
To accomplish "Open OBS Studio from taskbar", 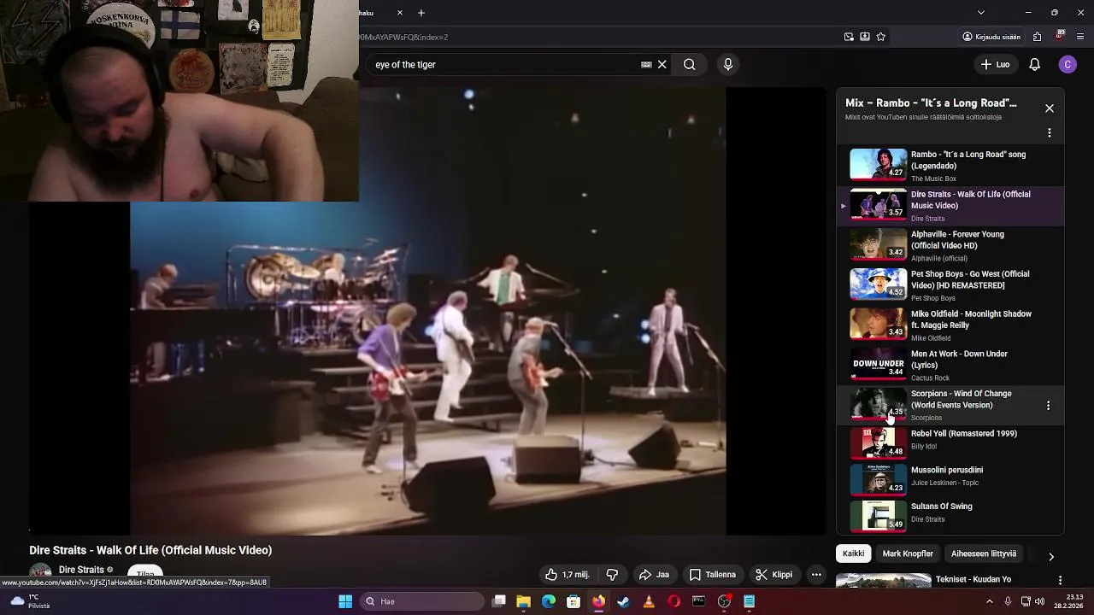I will pos(724,601).
